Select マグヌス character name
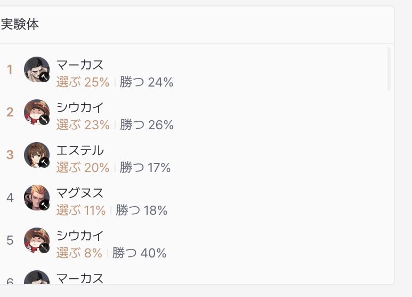The image size is (412, 297). pos(80,193)
